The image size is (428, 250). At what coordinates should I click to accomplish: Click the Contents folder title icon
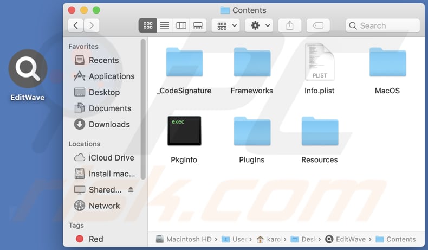click(x=225, y=10)
